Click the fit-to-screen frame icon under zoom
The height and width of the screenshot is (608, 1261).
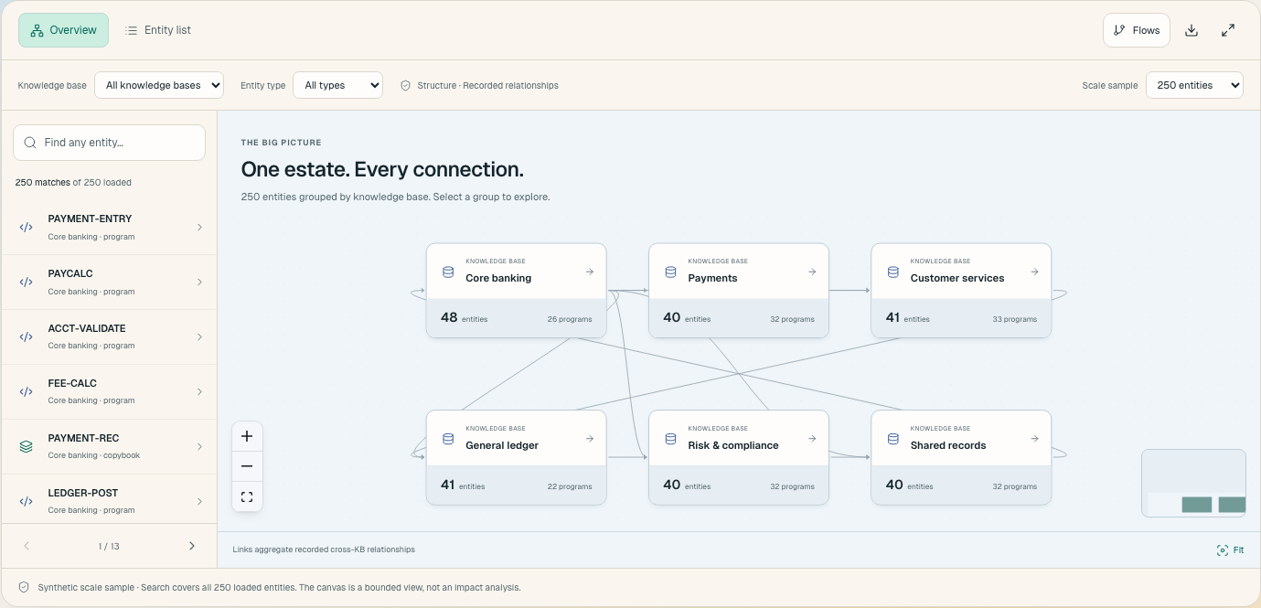[x=247, y=496]
